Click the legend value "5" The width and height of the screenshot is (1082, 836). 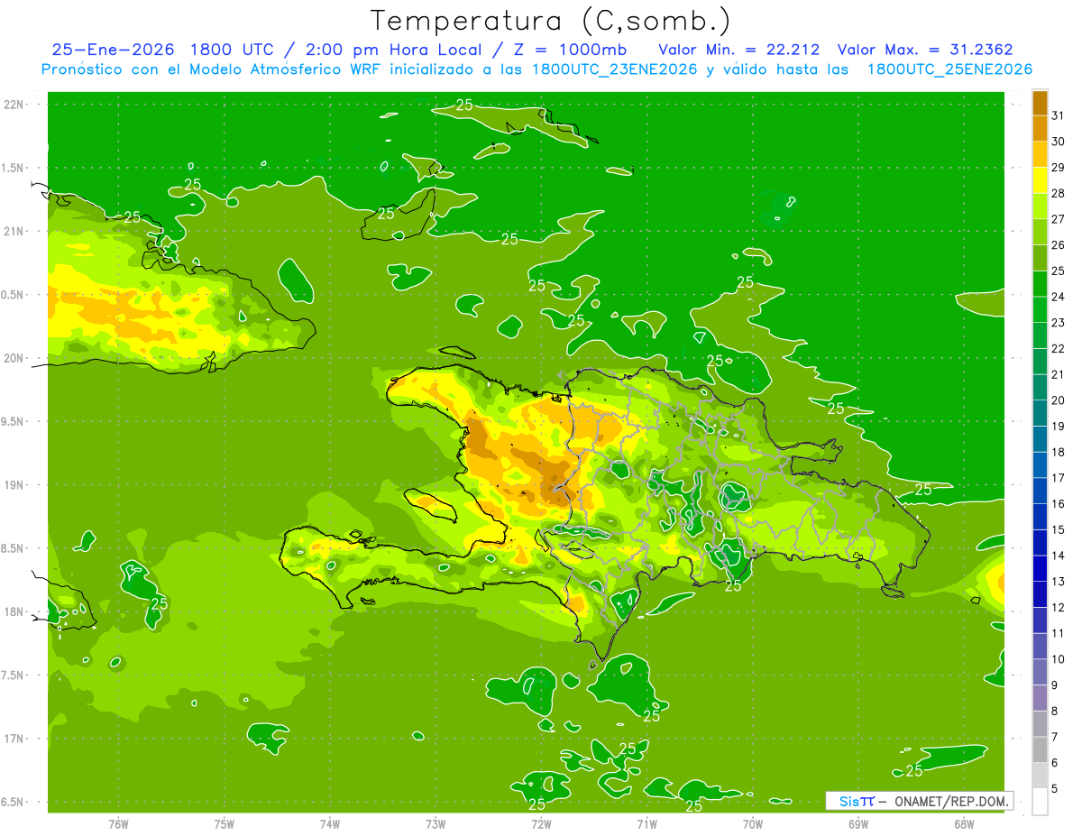coord(1055,788)
